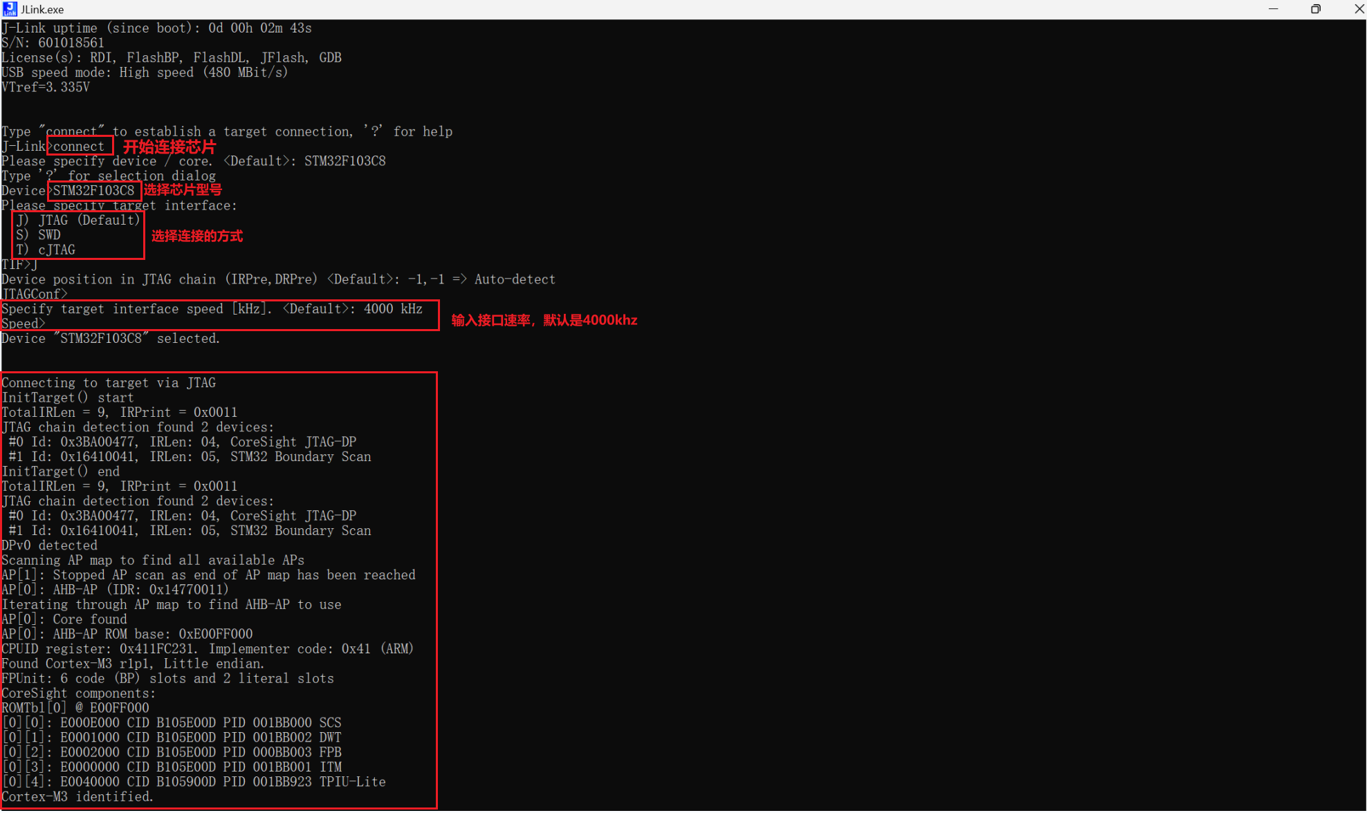Click the JLink.exe title bar text
Viewport: 1367px width, 813px height.
[42, 10]
